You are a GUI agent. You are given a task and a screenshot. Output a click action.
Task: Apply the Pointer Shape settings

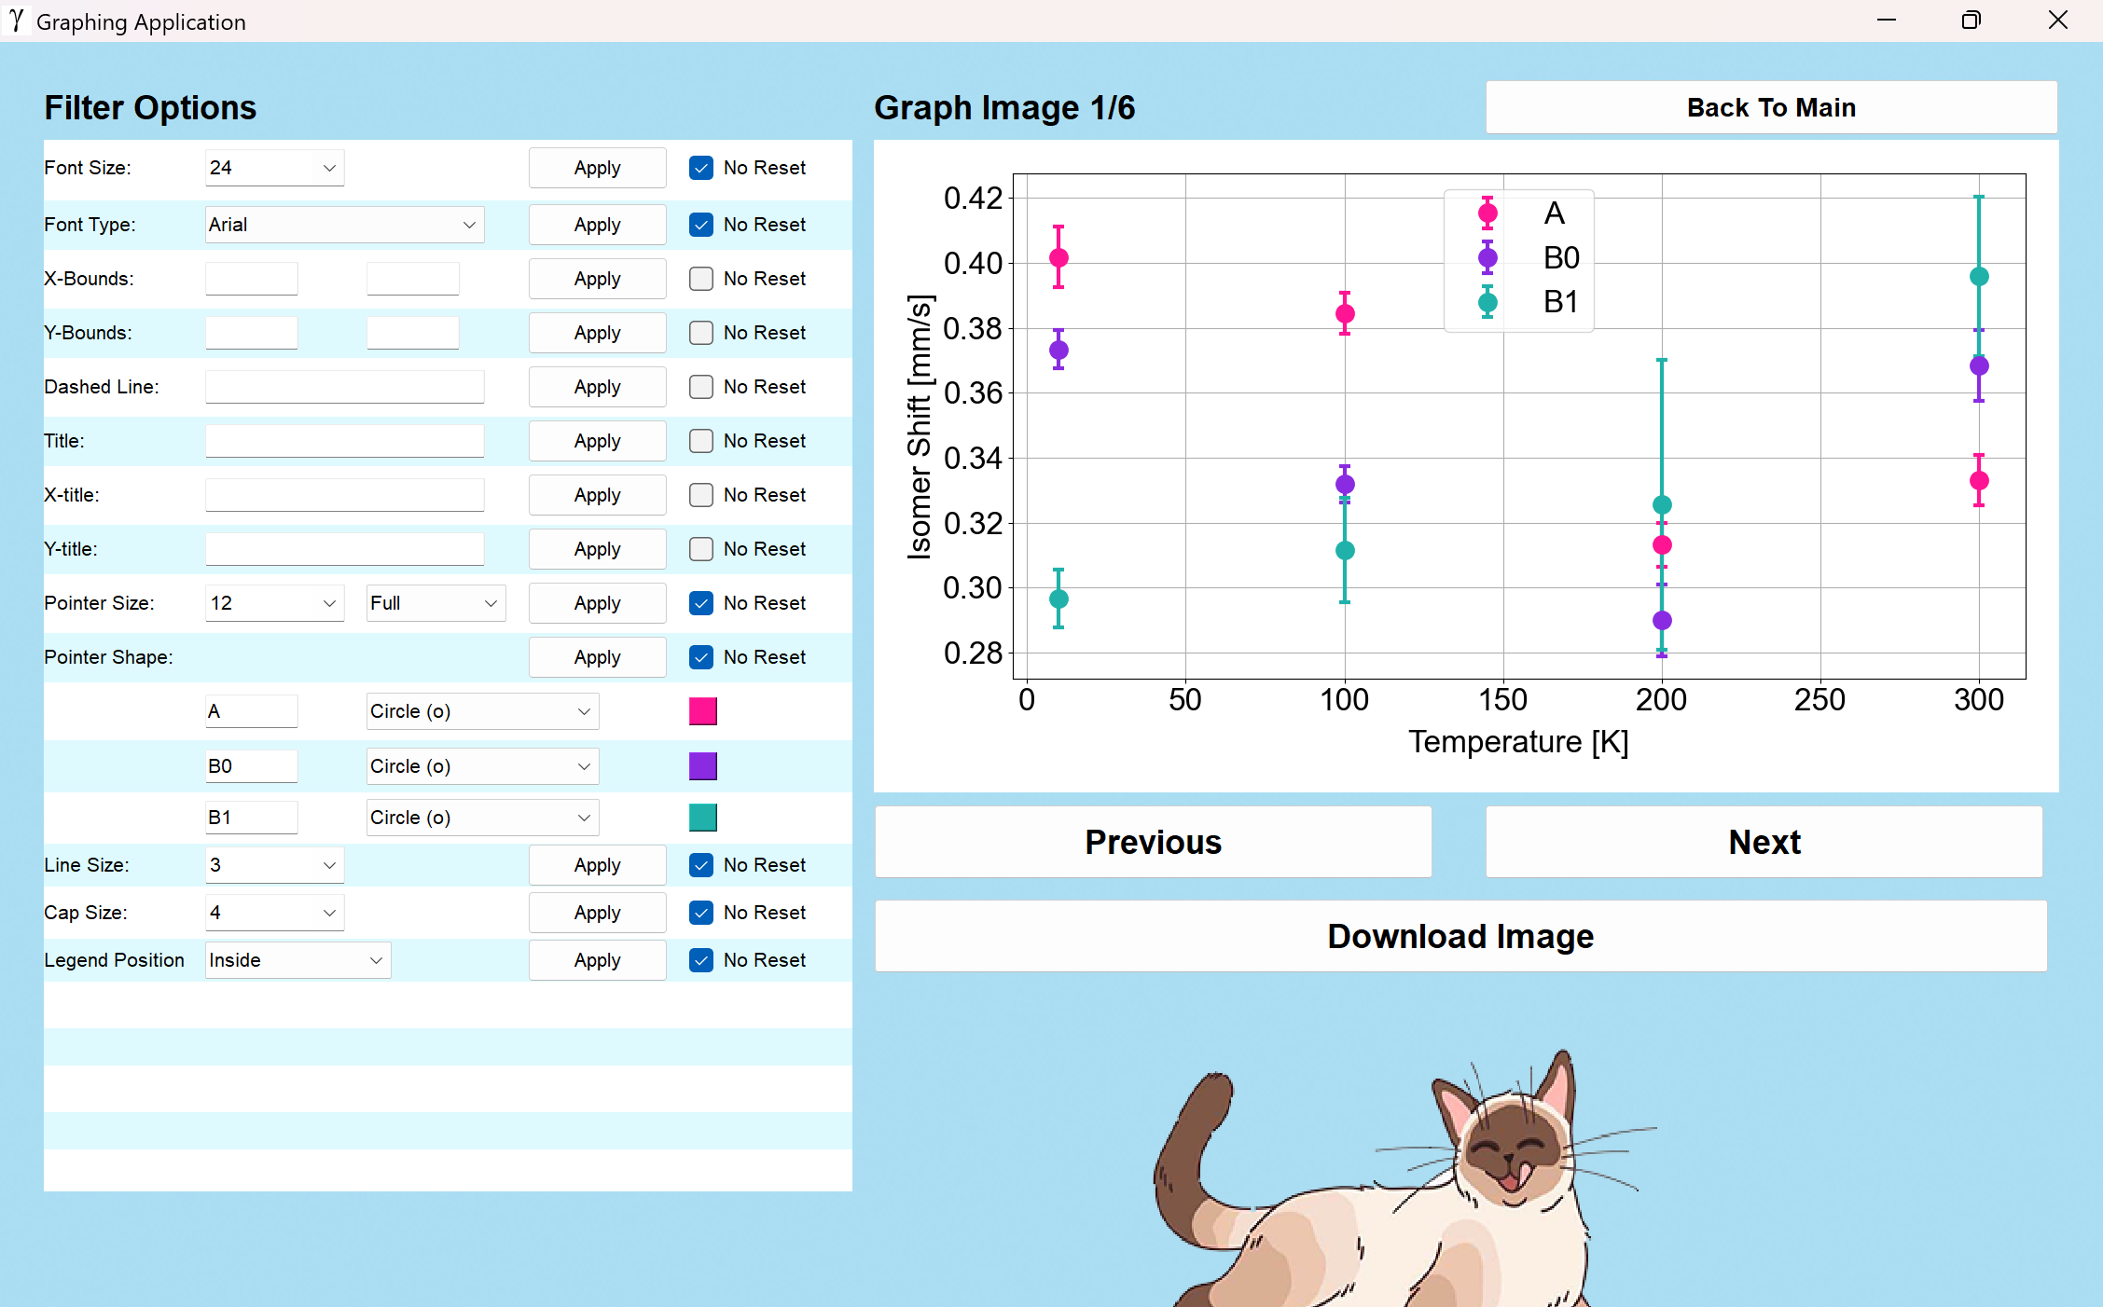point(597,657)
